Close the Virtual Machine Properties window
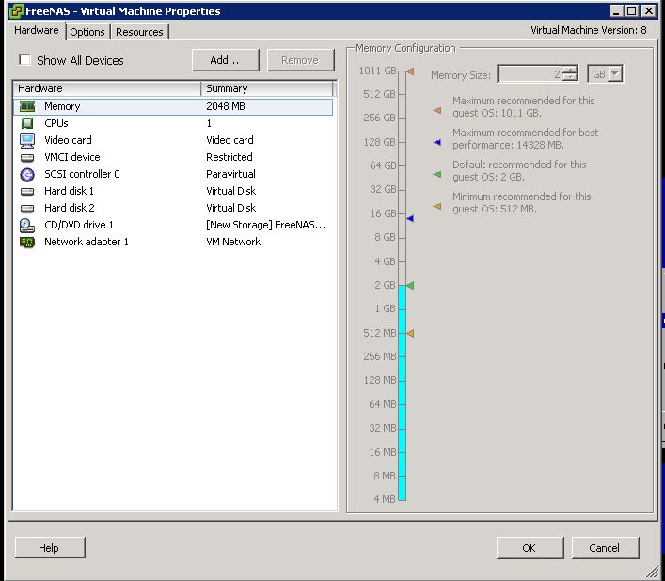665x581 pixels. [648, 11]
